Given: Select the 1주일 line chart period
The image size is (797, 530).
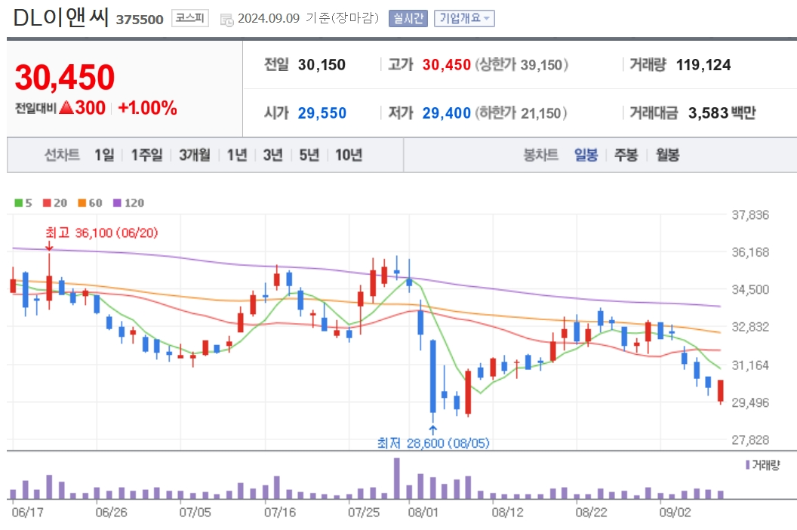Looking at the screenshot, I should (147, 155).
